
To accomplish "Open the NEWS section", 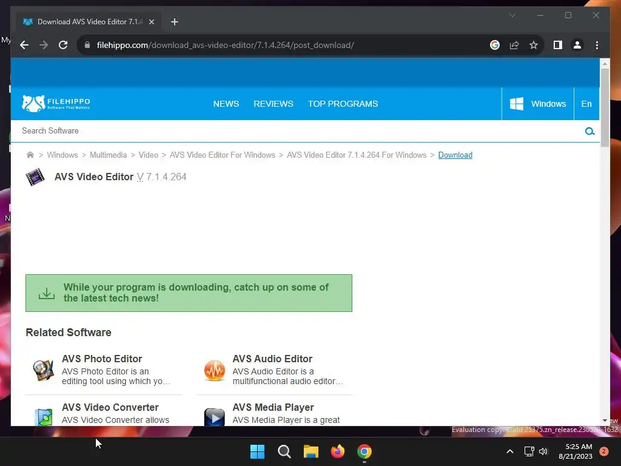I will [x=226, y=104].
